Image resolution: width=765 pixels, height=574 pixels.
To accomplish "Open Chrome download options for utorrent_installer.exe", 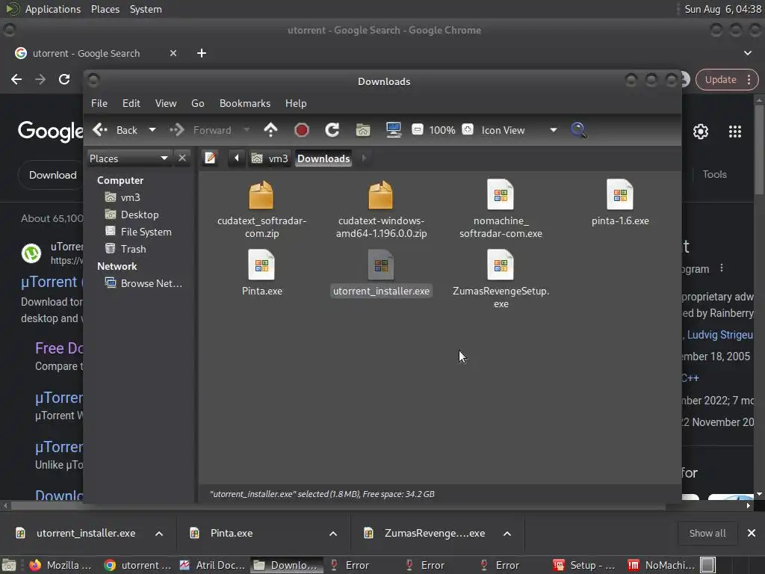I will point(159,534).
